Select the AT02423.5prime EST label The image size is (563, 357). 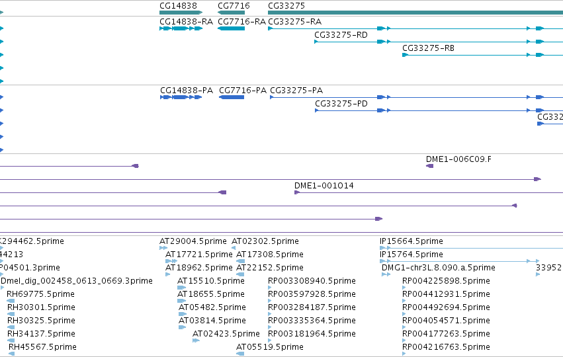click(226, 334)
